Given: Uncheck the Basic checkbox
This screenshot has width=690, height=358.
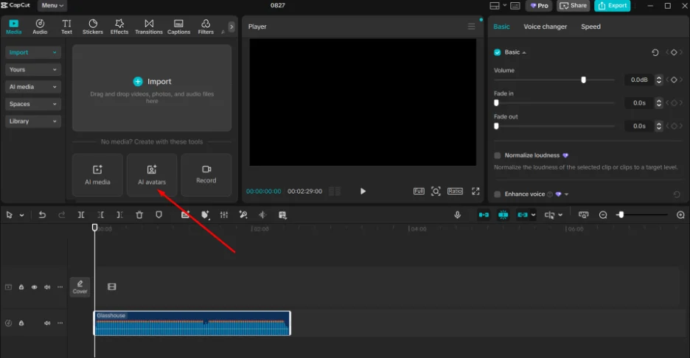Looking at the screenshot, I should tap(498, 53).
